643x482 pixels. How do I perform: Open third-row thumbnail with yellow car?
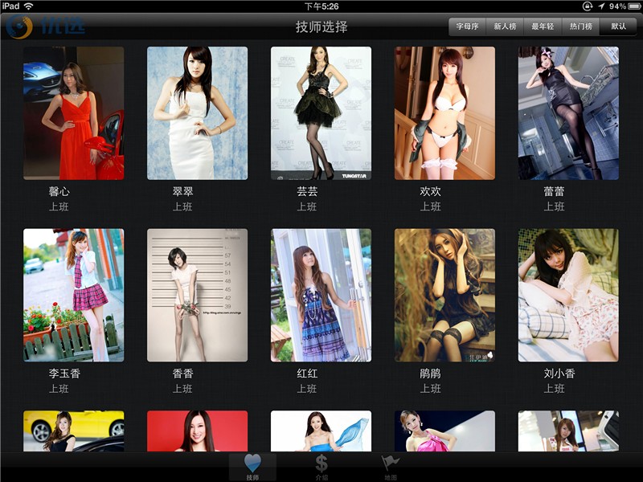[73, 431]
